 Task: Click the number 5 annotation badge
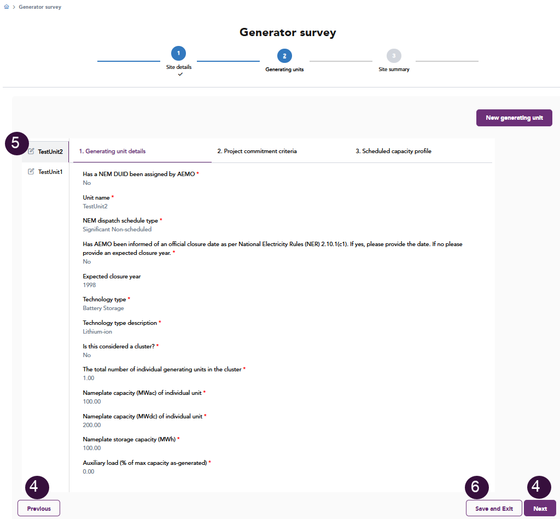click(16, 143)
